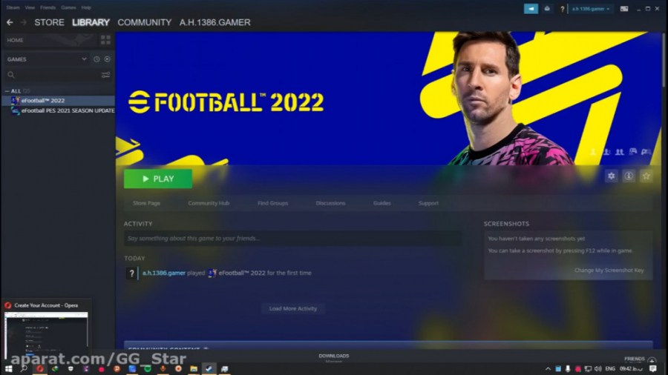Toggle ready-to-play filter icon
Viewport: 668px width, 375px height.
coord(108,59)
